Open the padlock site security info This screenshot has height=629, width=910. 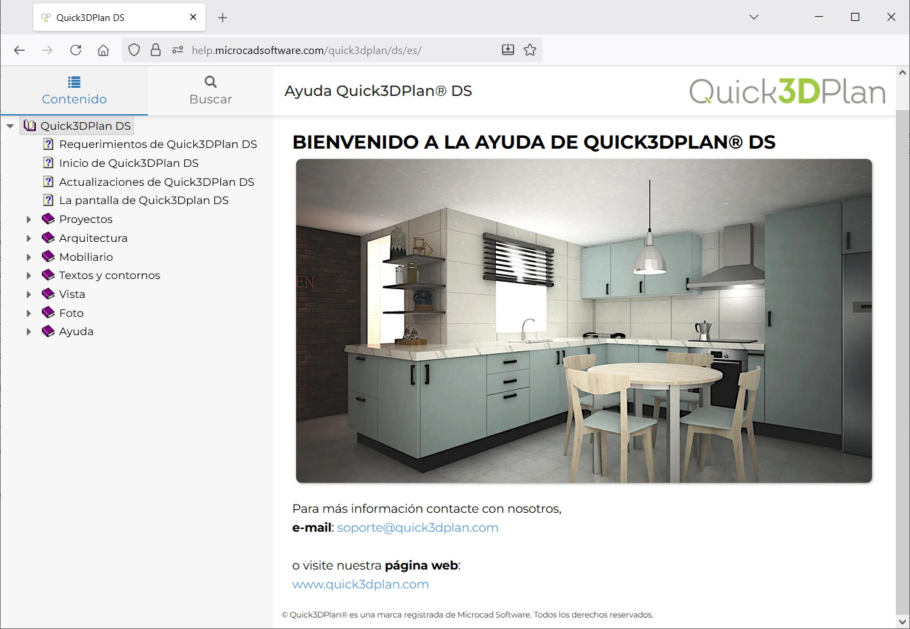tap(155, 50)
